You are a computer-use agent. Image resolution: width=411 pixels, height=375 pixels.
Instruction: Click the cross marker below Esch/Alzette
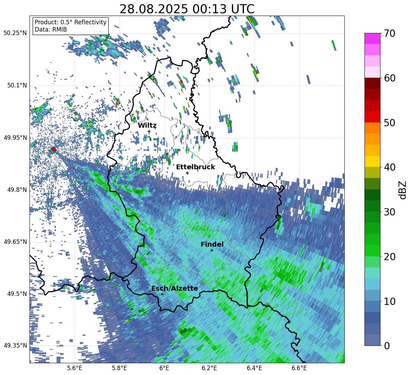tap(162, 294)
